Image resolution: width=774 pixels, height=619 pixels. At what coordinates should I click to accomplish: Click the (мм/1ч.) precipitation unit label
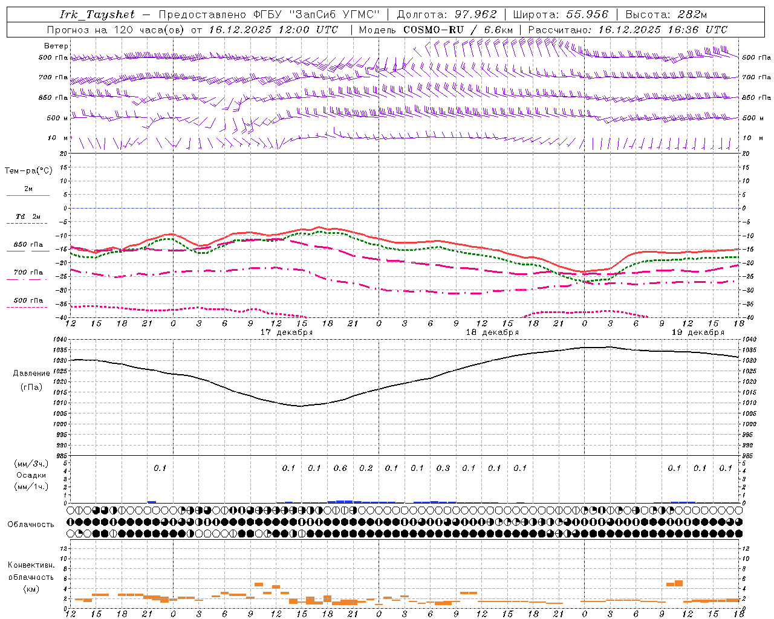pos(31,487)
